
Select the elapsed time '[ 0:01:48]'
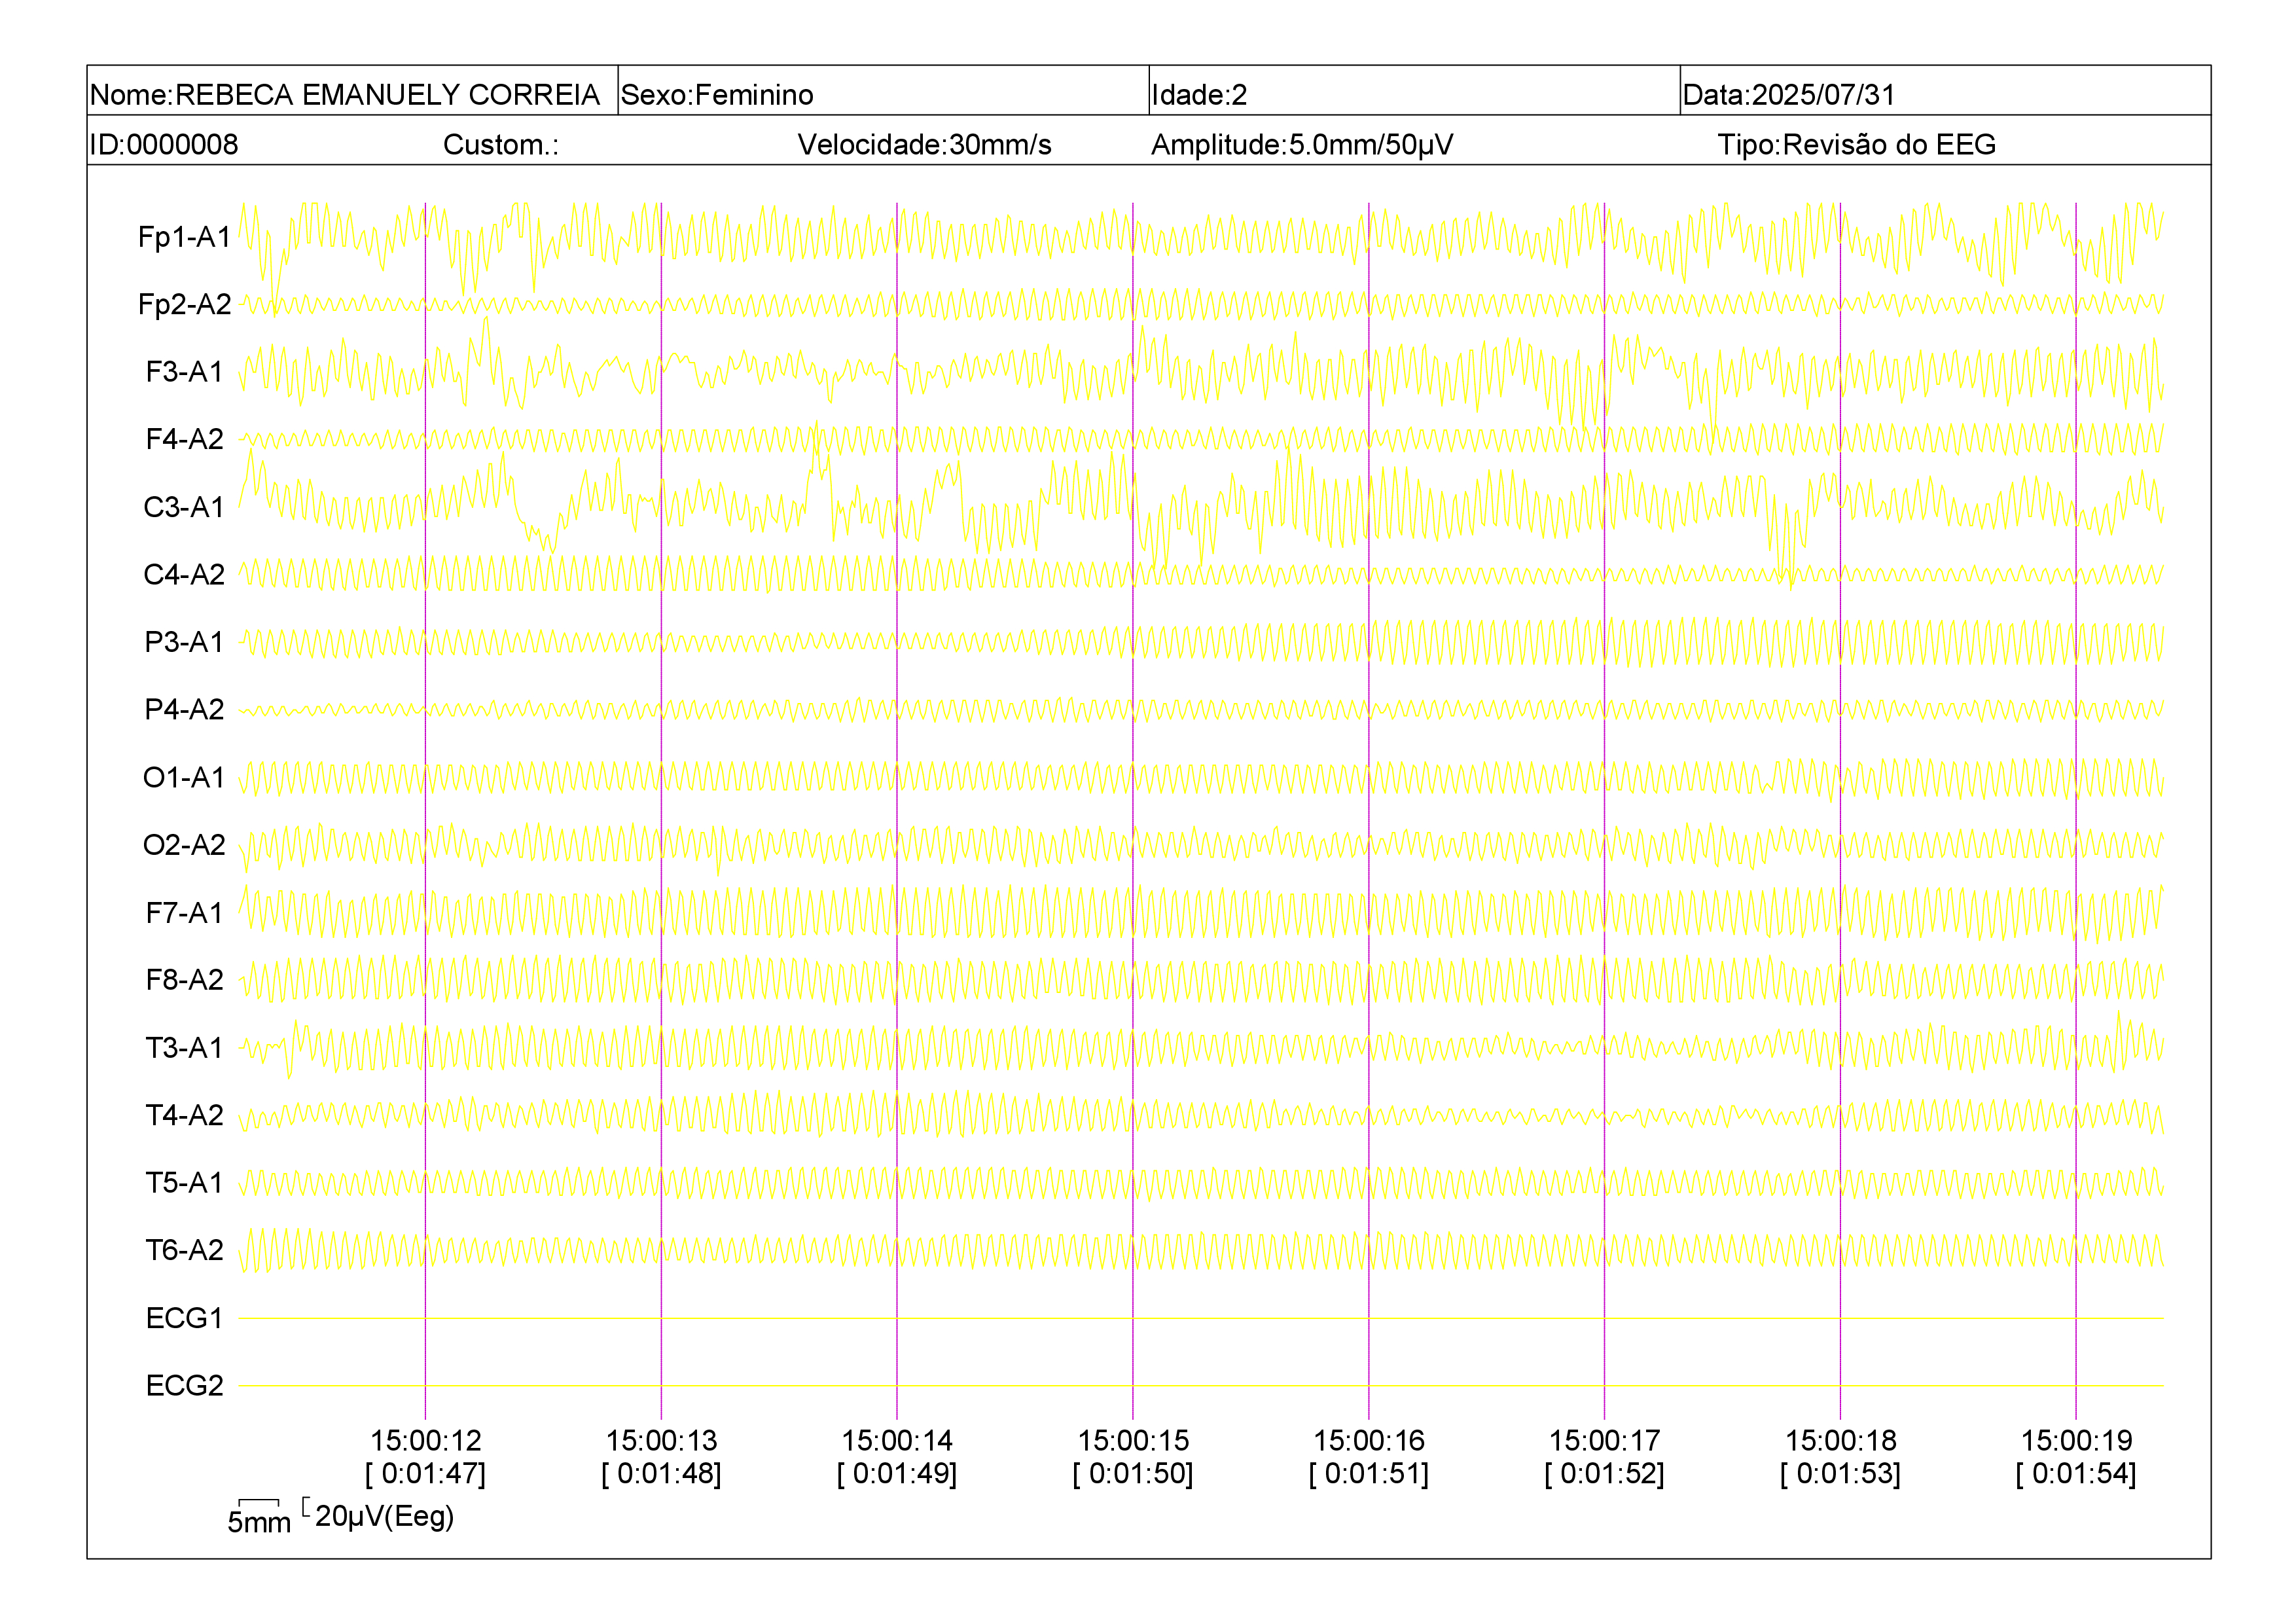point(662,1474)
